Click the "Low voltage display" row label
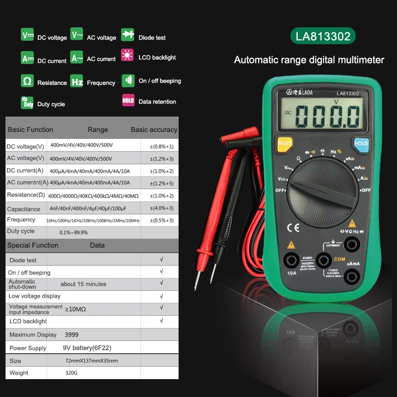 point(34,296)
